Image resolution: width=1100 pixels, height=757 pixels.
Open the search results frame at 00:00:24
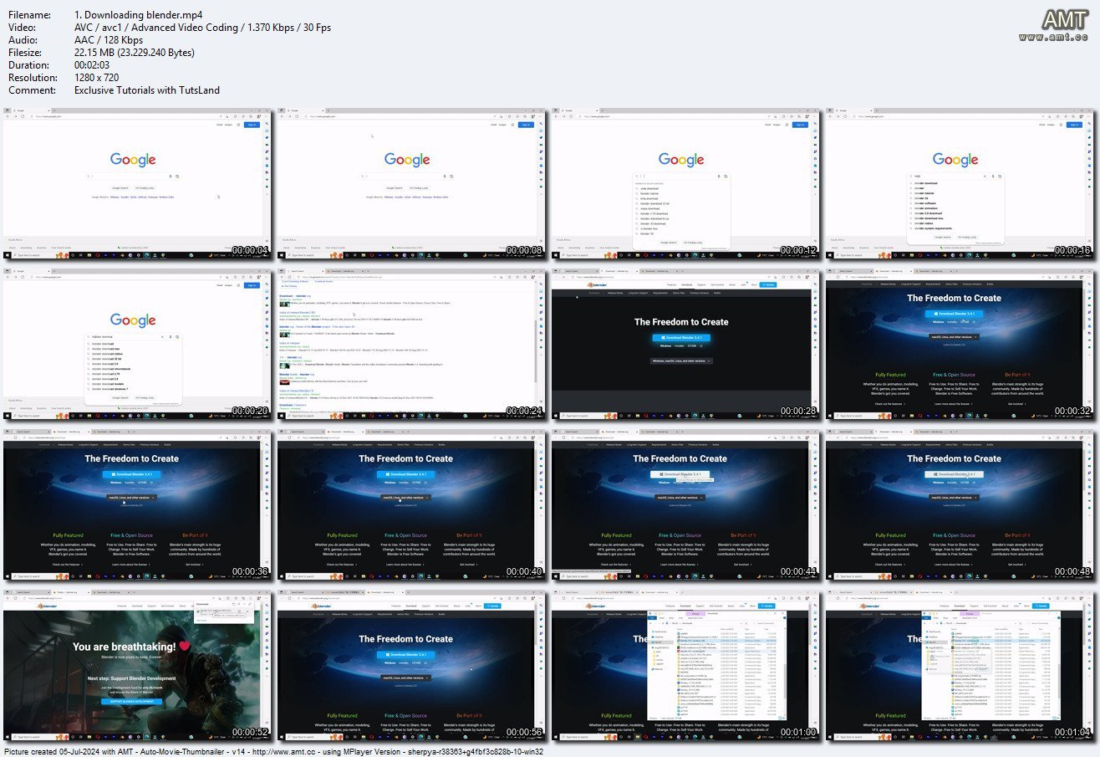point(412,345)
